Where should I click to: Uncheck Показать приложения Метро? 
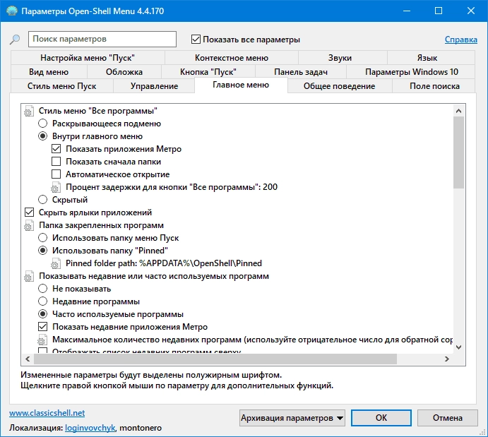click(x=56, y=149)
